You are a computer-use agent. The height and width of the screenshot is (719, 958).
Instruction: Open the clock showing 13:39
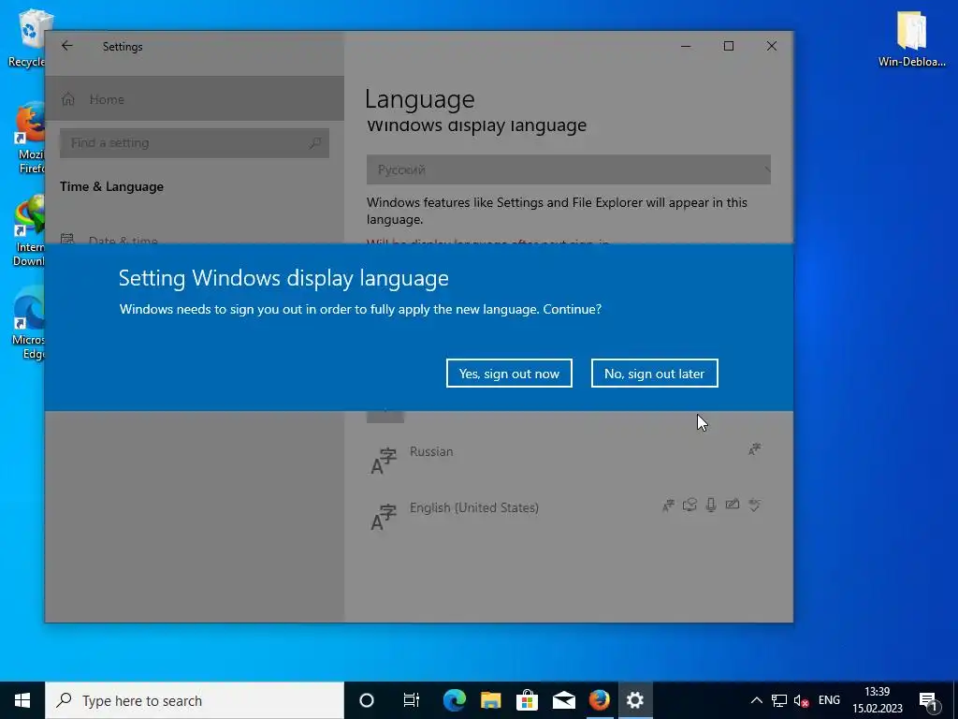[x=878, y=700]
